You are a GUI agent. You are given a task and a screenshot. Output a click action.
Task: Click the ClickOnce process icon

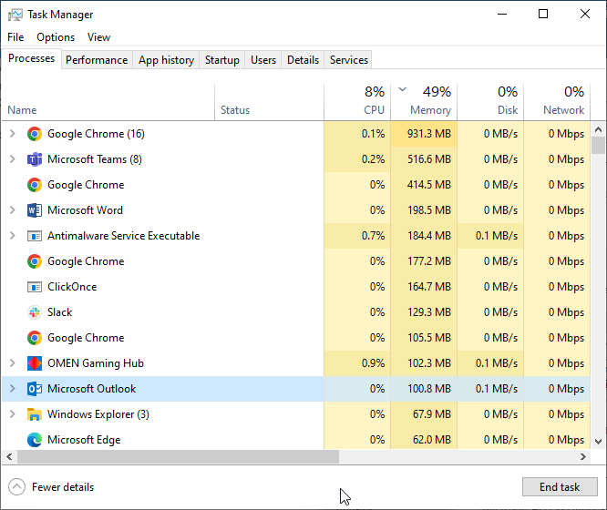35,287
